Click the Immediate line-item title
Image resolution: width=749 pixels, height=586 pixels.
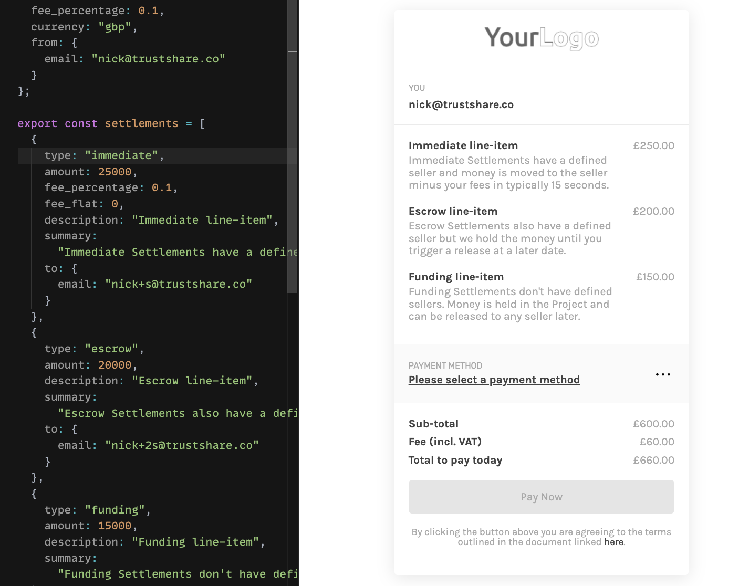pyautogui.click(x=463, y=145)
